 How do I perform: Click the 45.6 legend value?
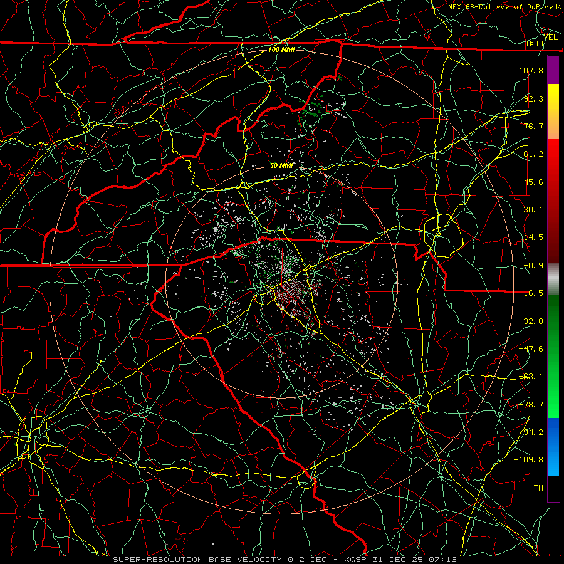[x=533, y=182]
